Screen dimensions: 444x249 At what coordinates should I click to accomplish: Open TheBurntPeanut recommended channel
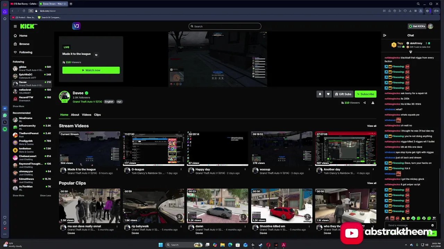[32, 135]
